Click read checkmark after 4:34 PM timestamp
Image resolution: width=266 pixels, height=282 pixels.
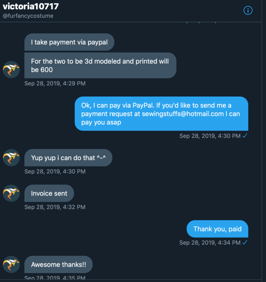tap(245, 243)
